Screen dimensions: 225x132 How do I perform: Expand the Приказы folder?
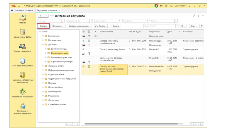click(43, 83)
